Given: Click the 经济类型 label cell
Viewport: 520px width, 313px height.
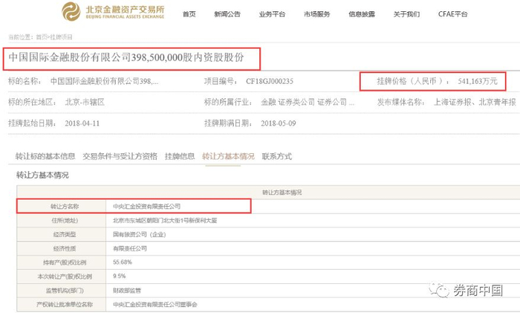Looking at the screenshot, I should 62,234.
